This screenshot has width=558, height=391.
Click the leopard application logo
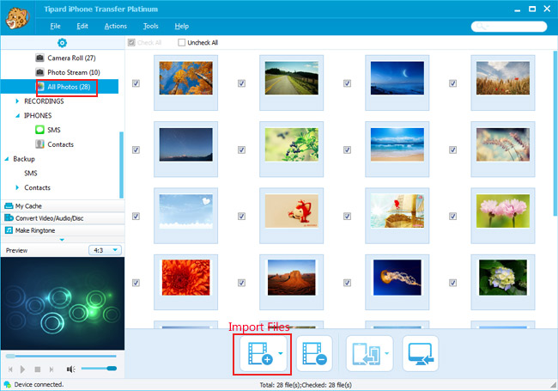coord(16,18)
